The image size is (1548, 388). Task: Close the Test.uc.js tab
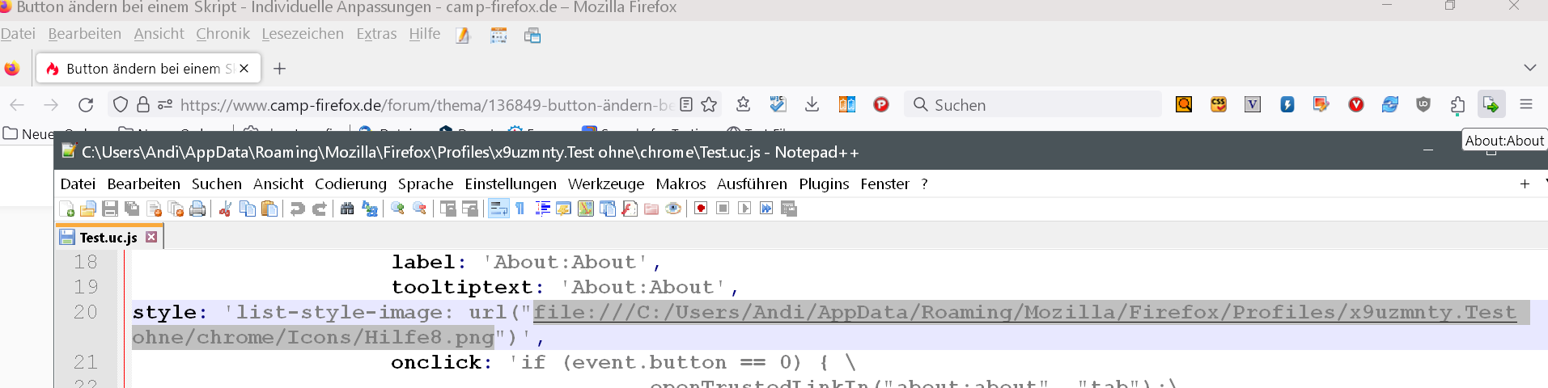151,238
